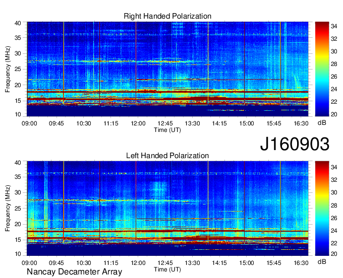Click "Frequency (MHz)" label of Right Handed plot
Screen dimensions: 343x278
tap(8, 69)
